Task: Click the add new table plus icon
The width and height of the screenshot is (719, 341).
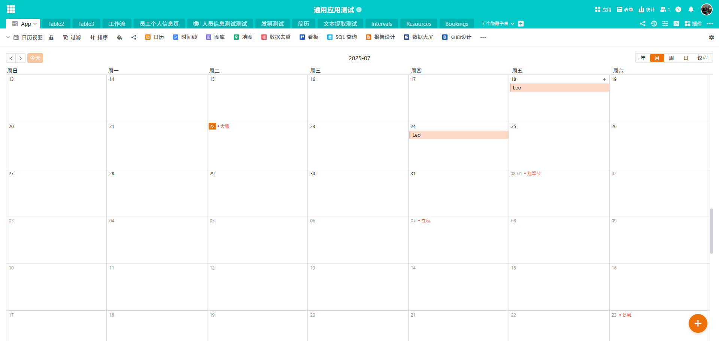Action: (521, 24)
